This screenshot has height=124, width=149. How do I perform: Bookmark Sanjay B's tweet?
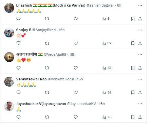133,43
